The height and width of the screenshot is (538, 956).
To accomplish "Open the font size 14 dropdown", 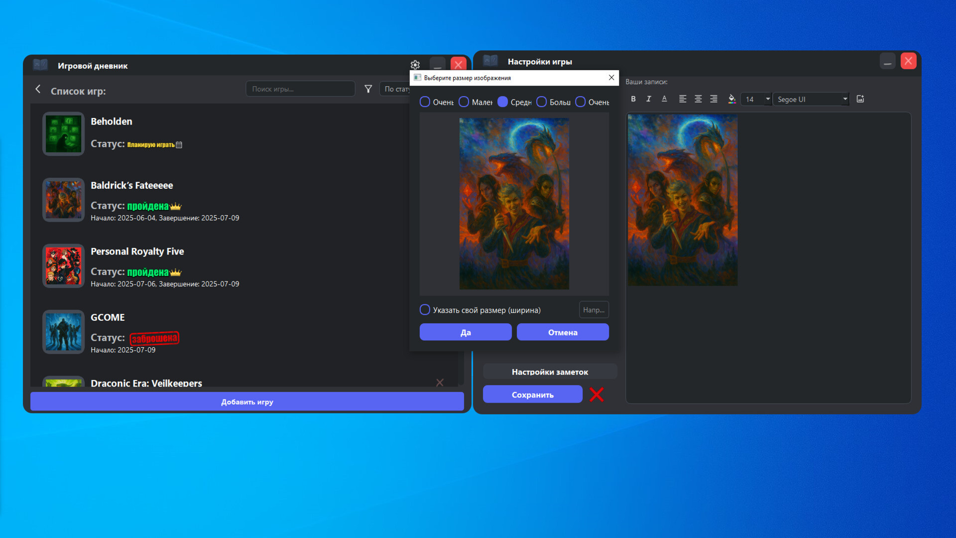I will point(767,99).
